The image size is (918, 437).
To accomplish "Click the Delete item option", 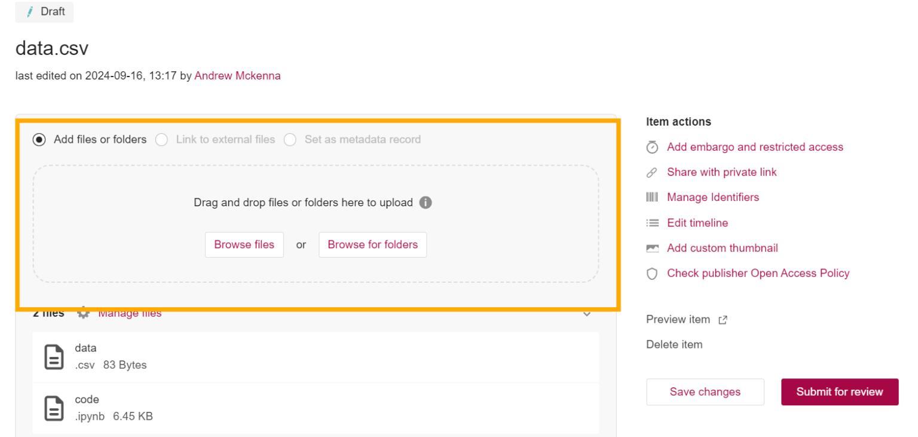I will pos(674,344).
